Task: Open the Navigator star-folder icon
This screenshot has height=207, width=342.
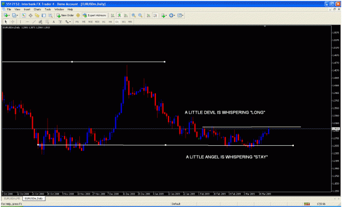Action: point(37,15)
